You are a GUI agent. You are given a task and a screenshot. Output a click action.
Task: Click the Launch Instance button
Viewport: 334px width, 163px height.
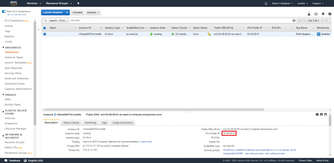pos(53,12)
